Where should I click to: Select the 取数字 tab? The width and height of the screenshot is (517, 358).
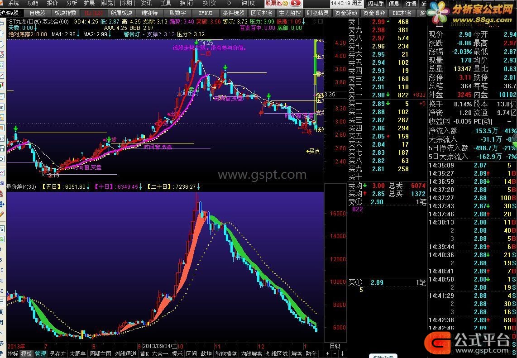177,13
